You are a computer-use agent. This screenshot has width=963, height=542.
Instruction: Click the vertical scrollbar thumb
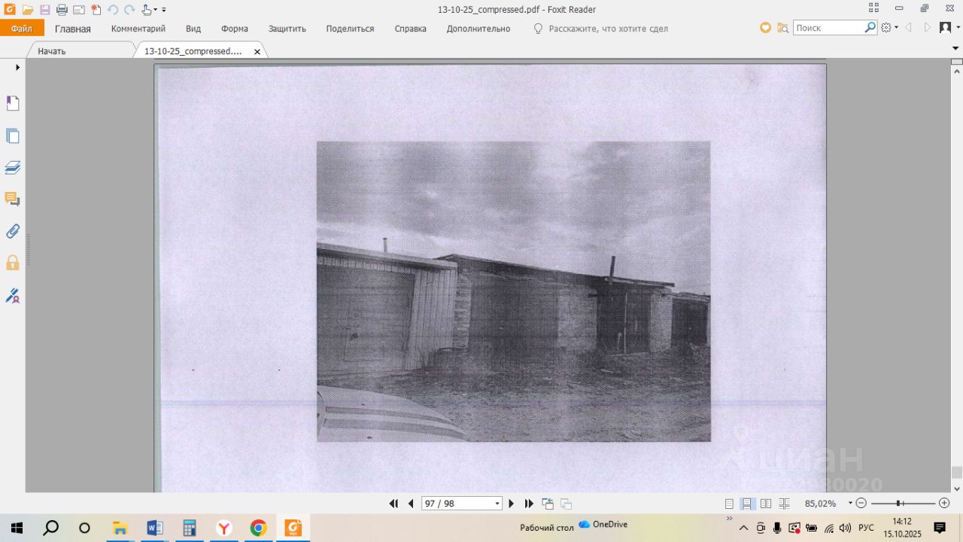click(x=956, y=472)
